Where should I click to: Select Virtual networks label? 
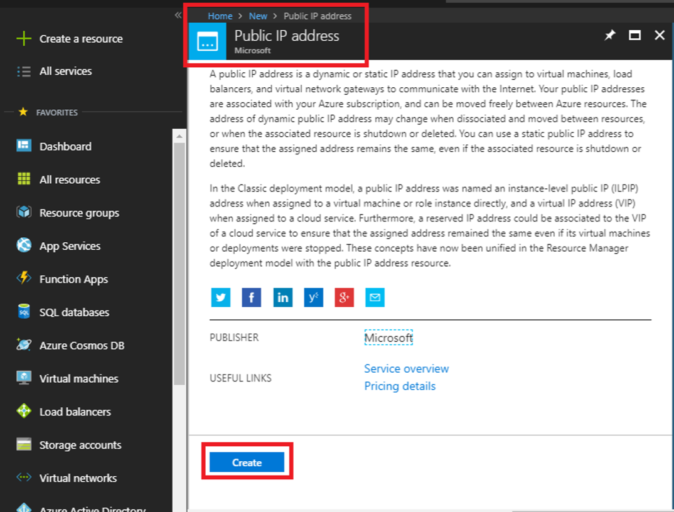(78, 478)
